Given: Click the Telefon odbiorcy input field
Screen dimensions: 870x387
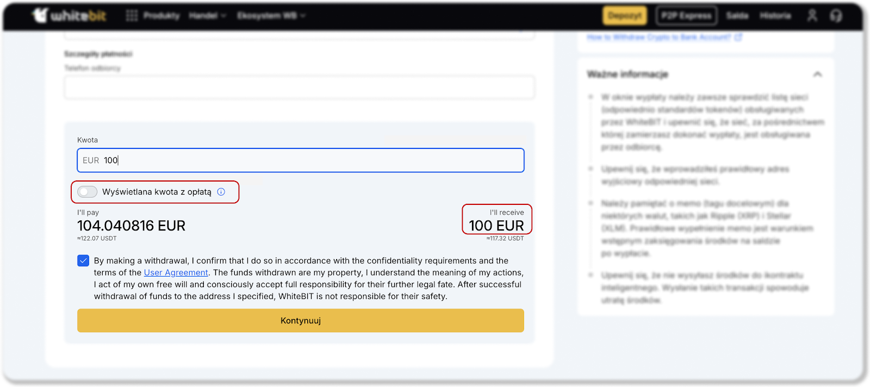Looking at the screenshot, I should pos(299,88).
